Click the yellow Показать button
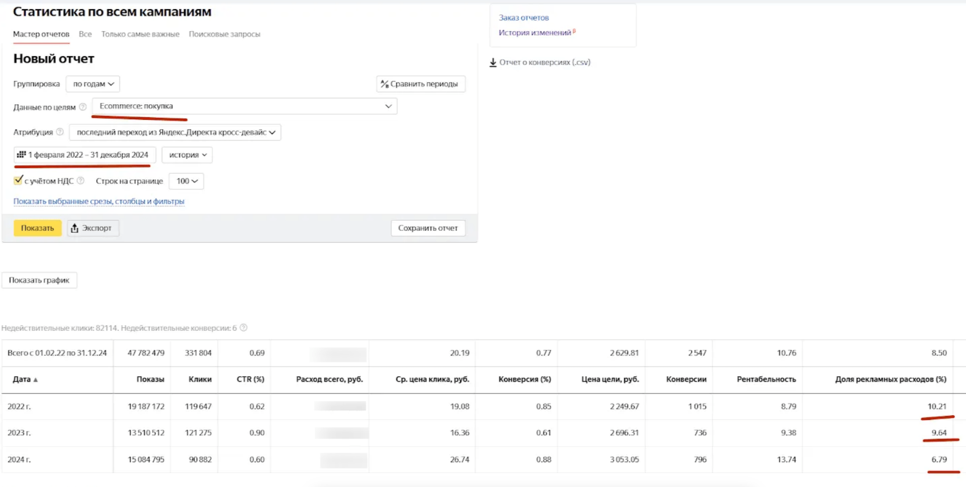Screen dimensions: 966x487 (37, 228)
